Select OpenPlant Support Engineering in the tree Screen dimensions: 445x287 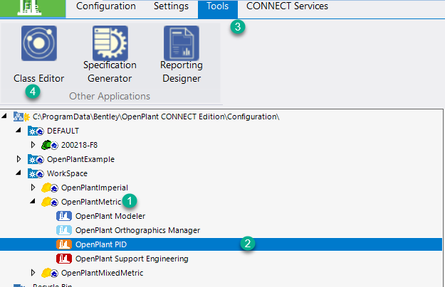132,259
